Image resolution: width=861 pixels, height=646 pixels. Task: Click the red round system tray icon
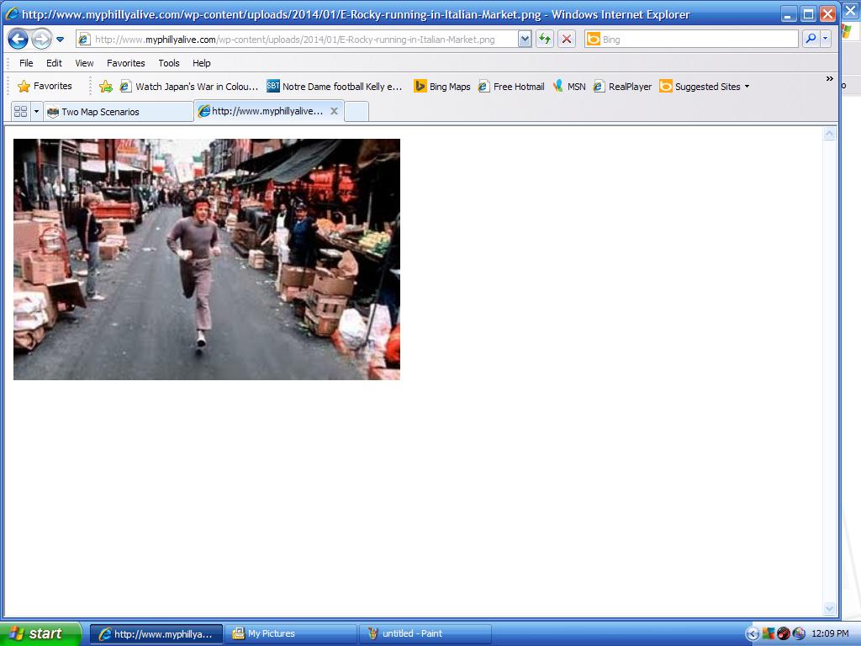pyautogui.click(x=784, y=634)
